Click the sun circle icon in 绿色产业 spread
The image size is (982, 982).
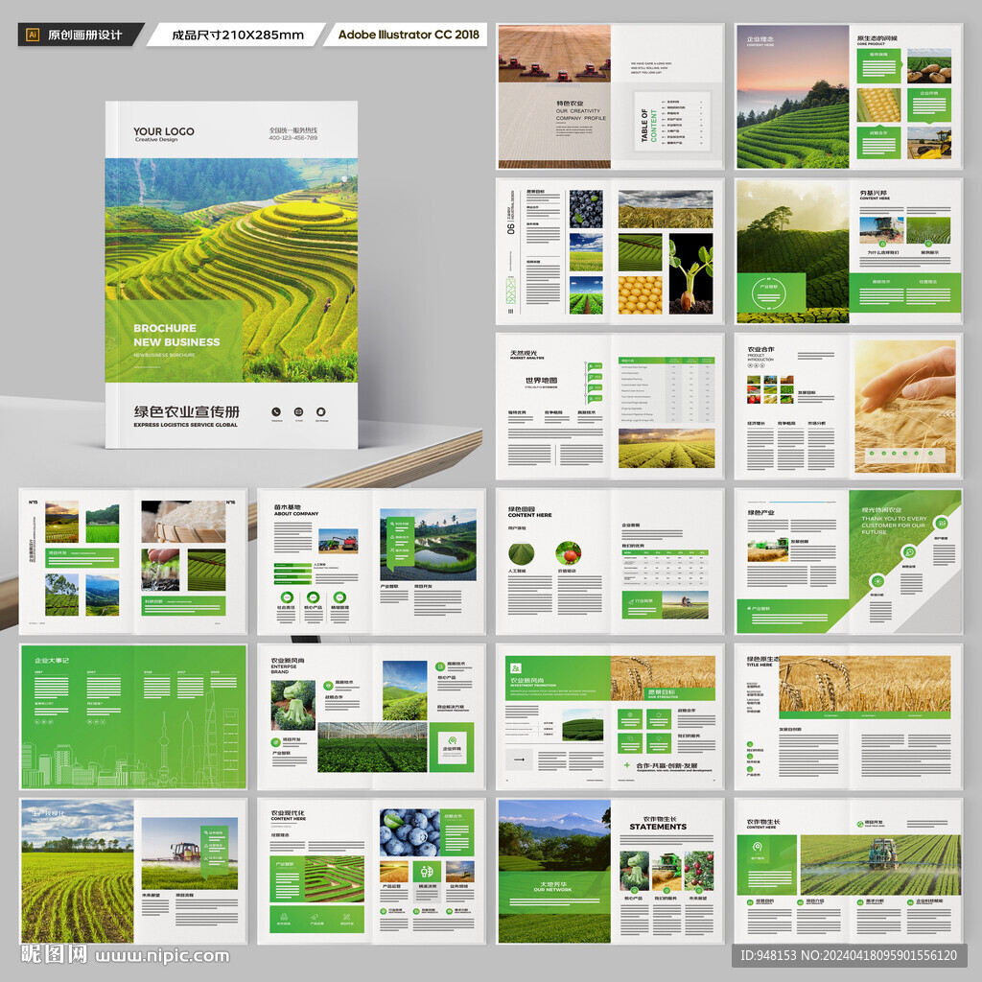click(877, 580)
